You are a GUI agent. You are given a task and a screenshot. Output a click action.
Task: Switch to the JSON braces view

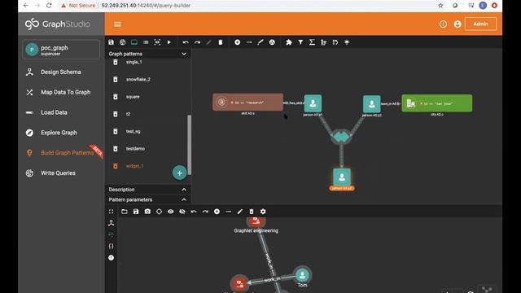(x=111, y=246)
